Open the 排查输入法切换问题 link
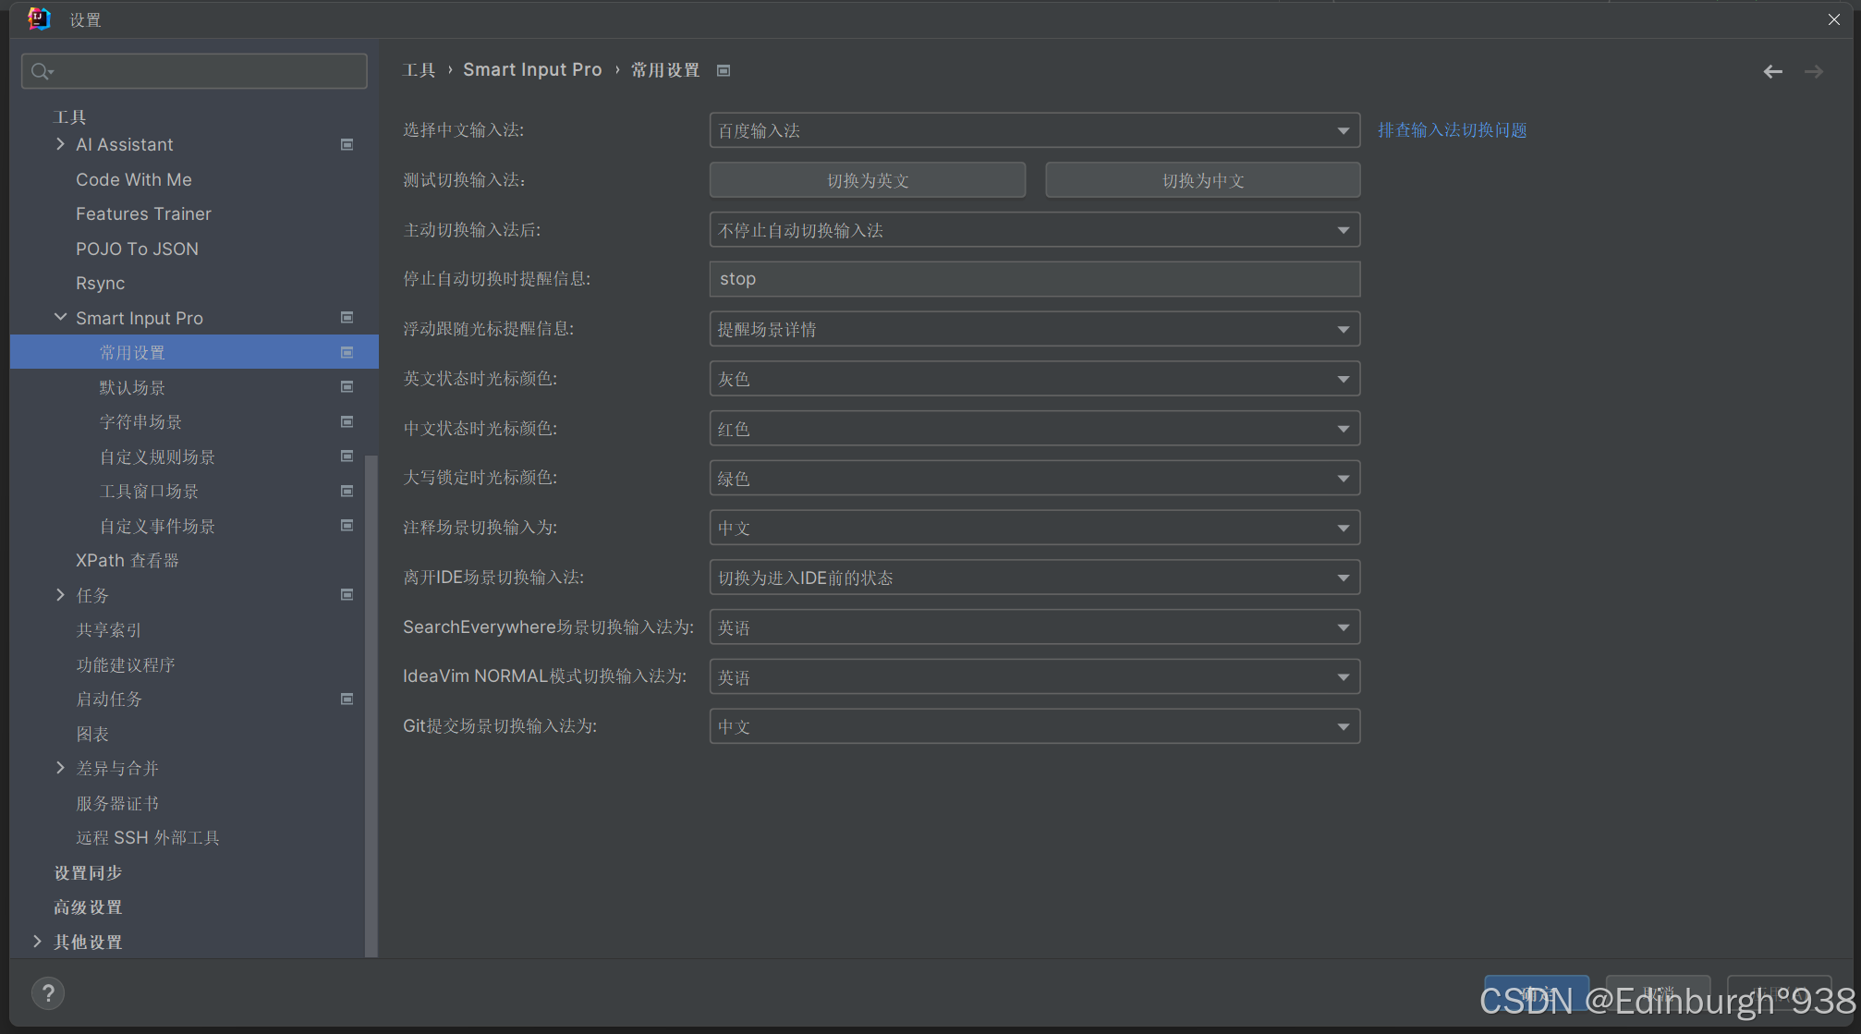The height and width of the screenshot is (1034, 1861). (1451, 129)
